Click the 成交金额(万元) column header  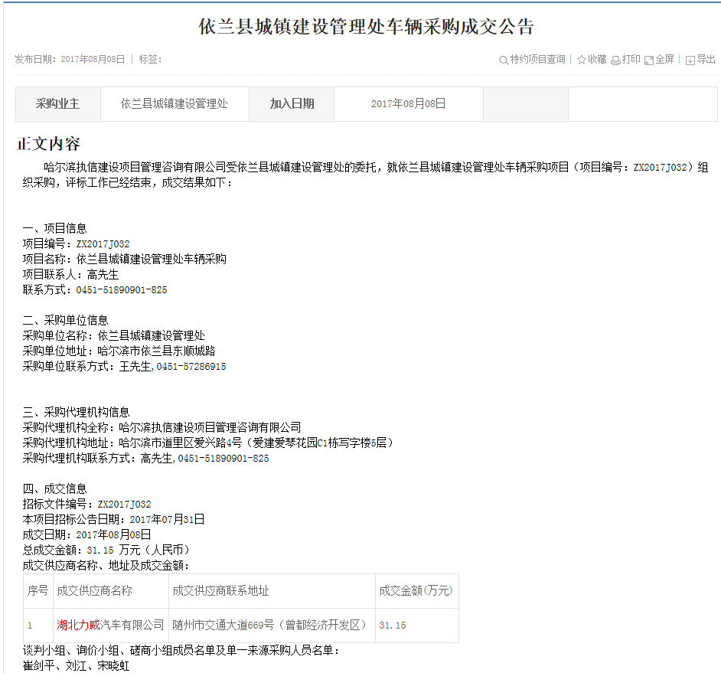point(417,590)
